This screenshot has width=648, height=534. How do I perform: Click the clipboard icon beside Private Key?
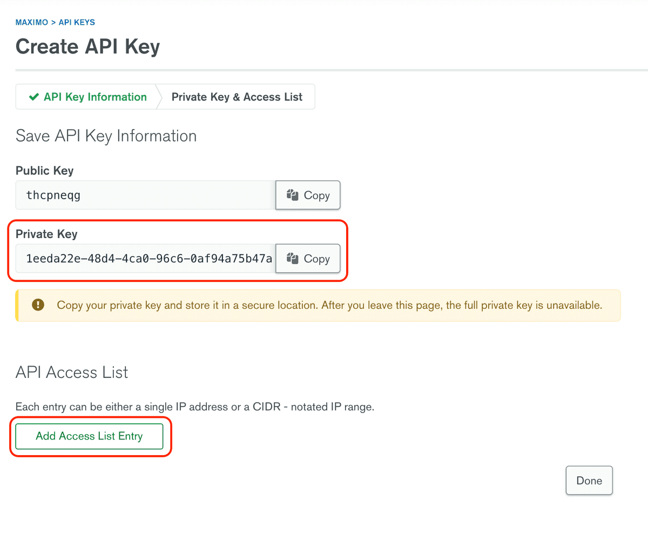293,259
